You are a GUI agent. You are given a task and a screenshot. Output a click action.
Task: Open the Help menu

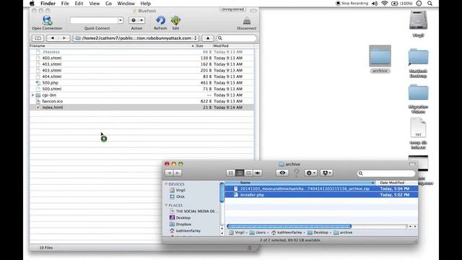click(x=146, y=4)
